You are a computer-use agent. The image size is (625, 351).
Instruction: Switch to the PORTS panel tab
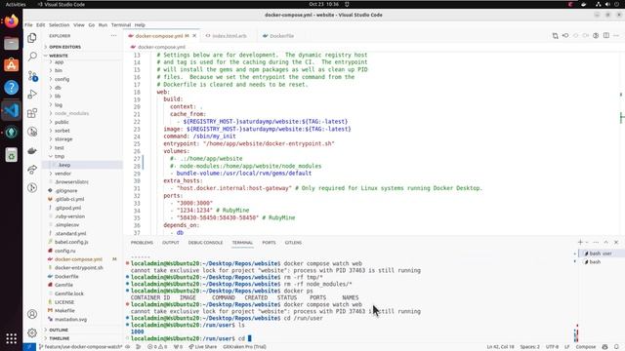tap(269, 243)
